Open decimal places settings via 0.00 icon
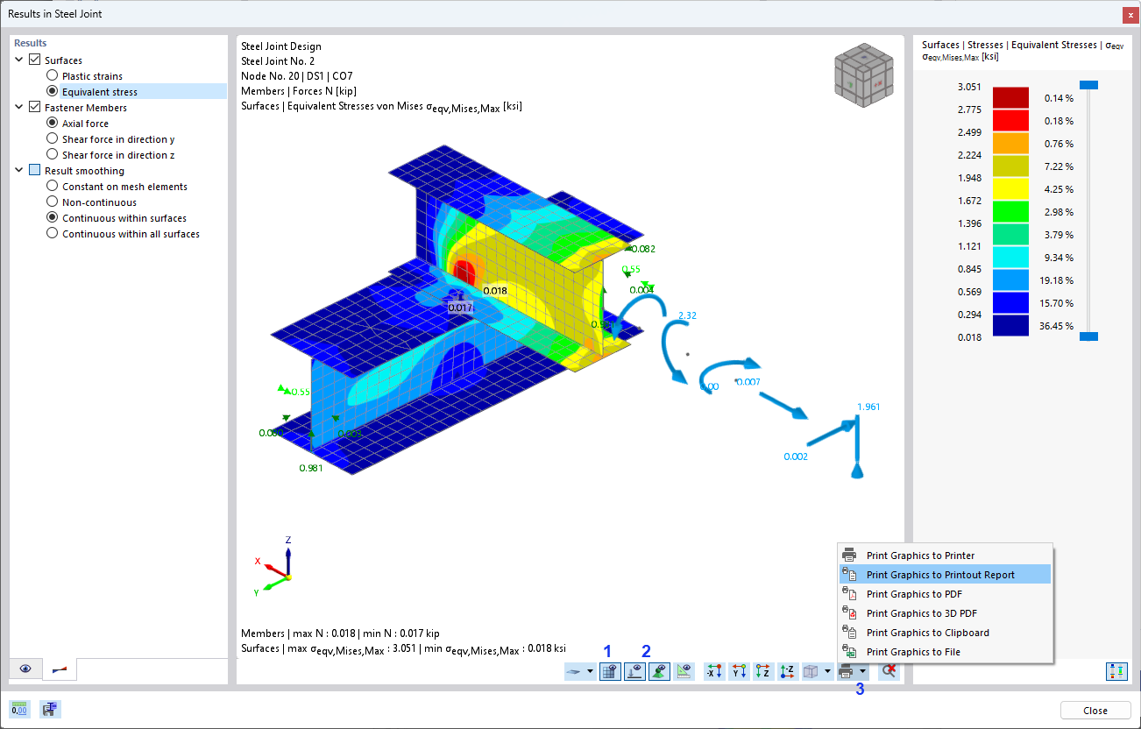Image resolution: width=1141 pixels, height=729 pixels. [x=18, y=709]
